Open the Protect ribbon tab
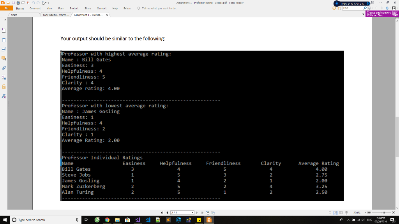Viewport: 399px width, 224px height. pyautogui.click(x=74, y=9)
